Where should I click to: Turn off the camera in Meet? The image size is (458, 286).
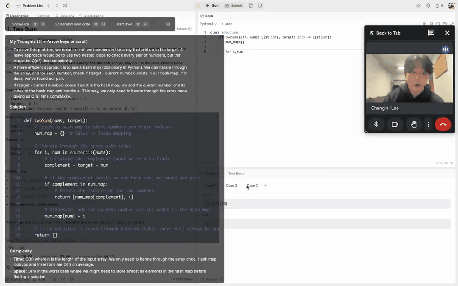tap(395, 124)
